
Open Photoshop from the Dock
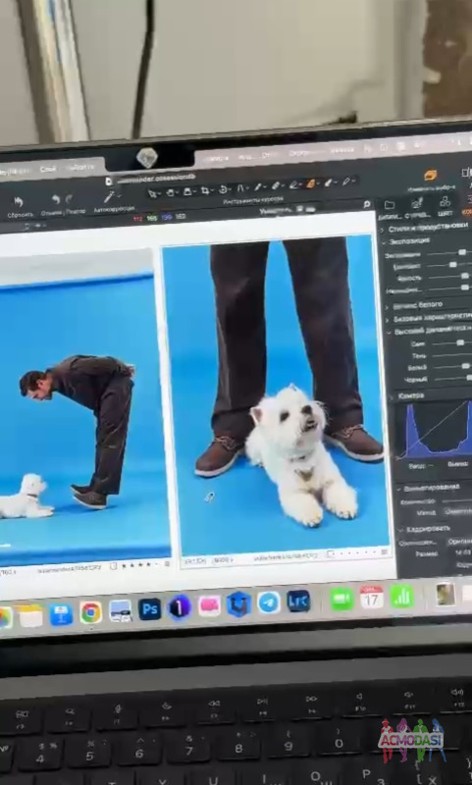point(150,609)
